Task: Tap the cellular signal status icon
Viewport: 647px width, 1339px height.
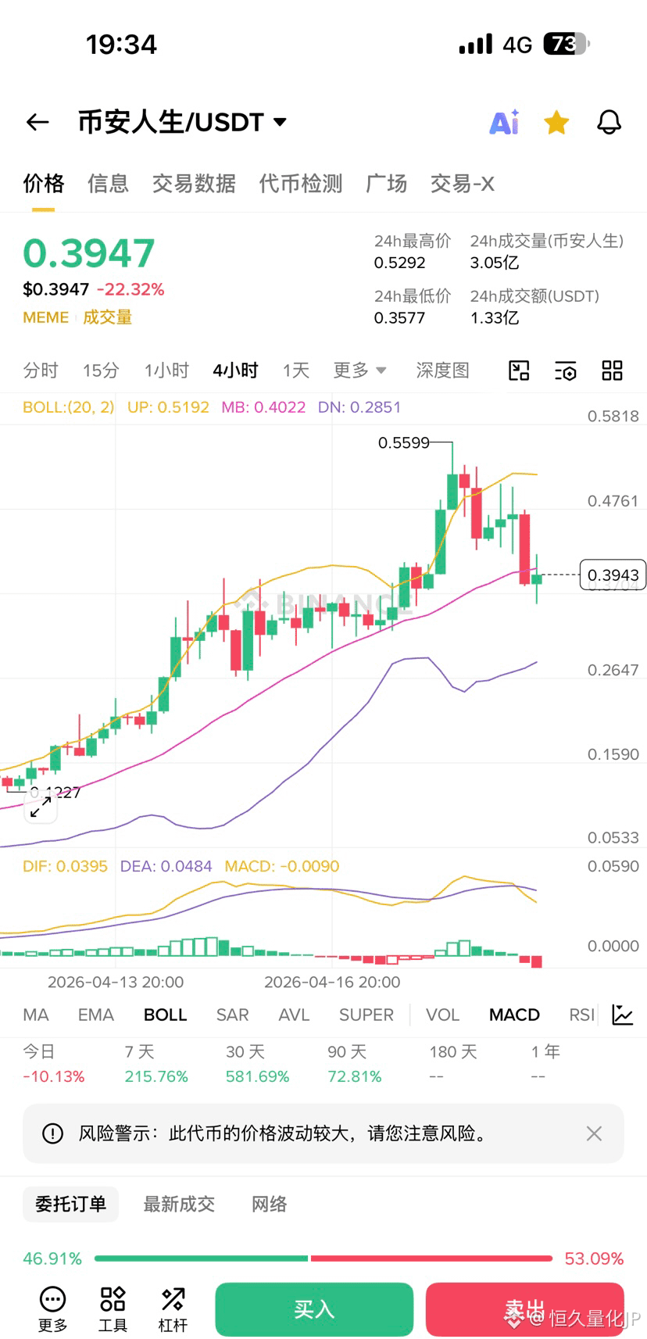Action: tap(476, 44)
